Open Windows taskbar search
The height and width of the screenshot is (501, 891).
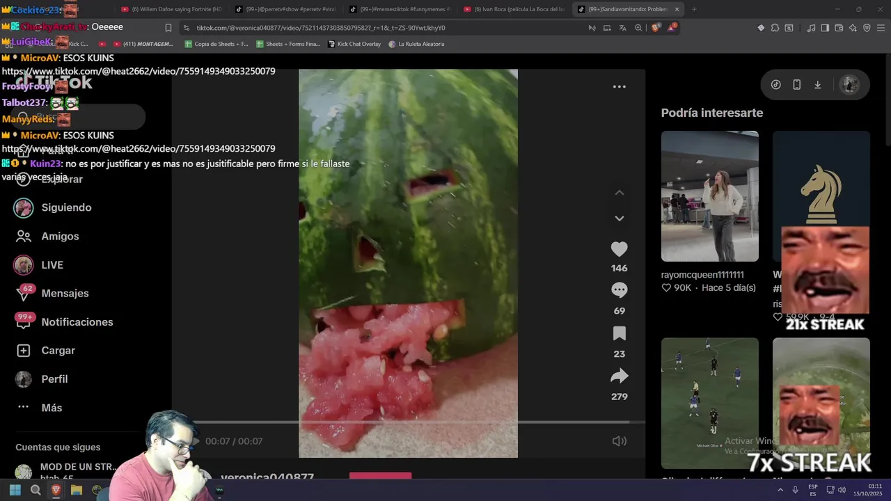coord(36,490)
